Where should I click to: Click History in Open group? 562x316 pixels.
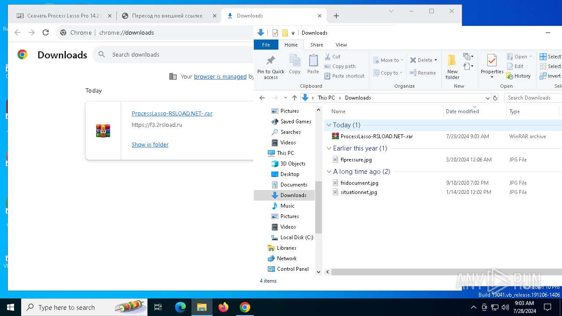tap(519, 76)
